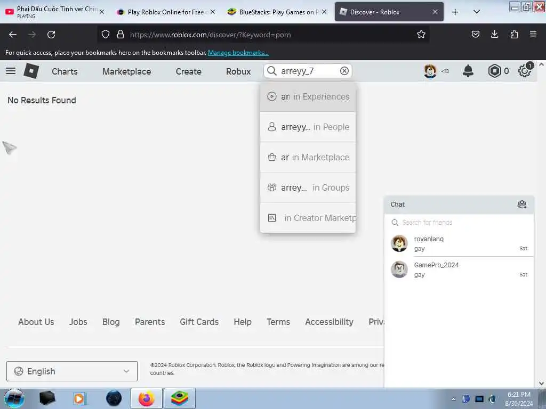The image size is (546, 409).
Task: Open the Help footer link
Action: 243,322
